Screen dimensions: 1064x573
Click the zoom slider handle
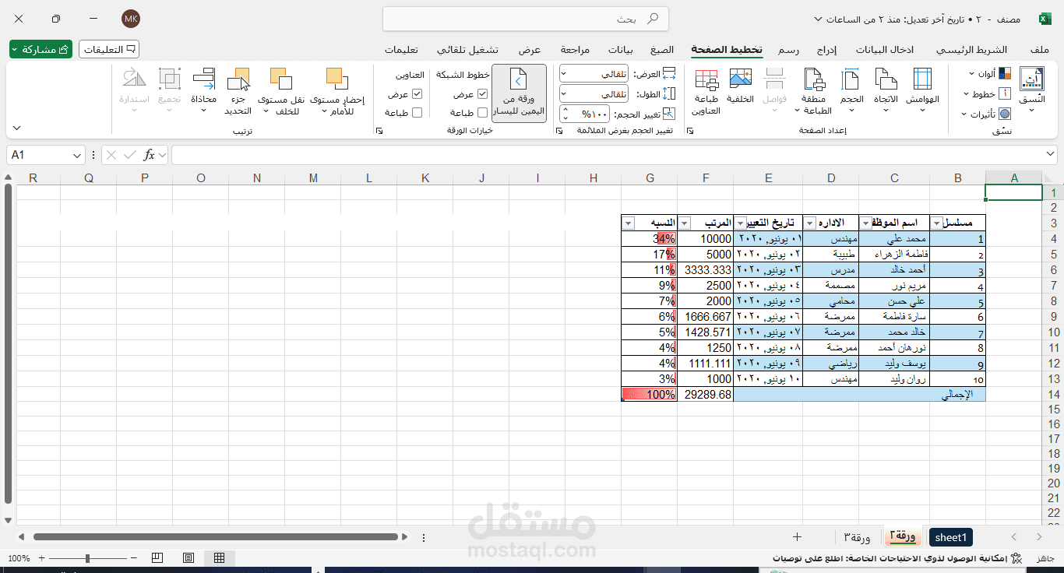(x=87, y=558)
